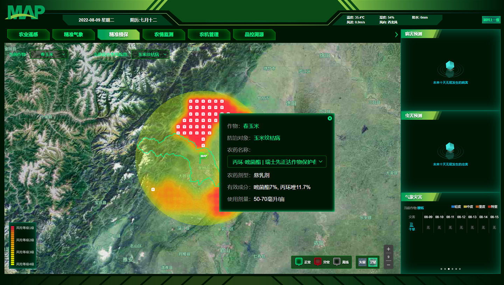Switch map to 矢量 vector view
504x285 pixels.
(x=362, y=262)
